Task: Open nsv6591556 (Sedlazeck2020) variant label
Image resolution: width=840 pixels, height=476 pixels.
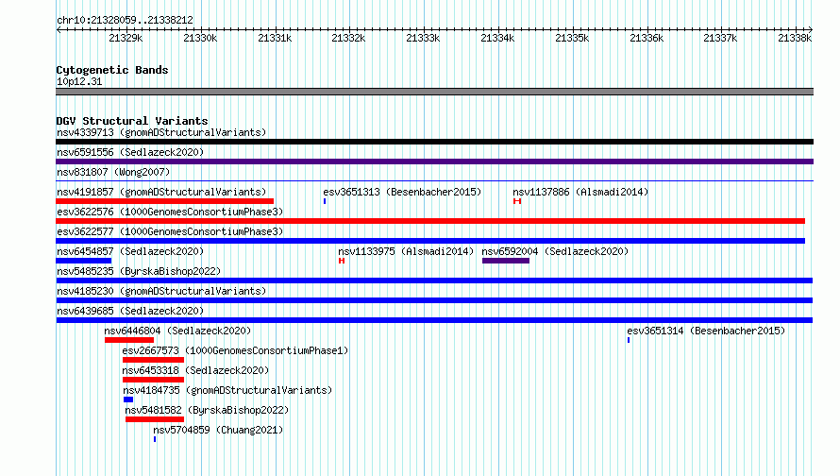Action: coord(130,152)
